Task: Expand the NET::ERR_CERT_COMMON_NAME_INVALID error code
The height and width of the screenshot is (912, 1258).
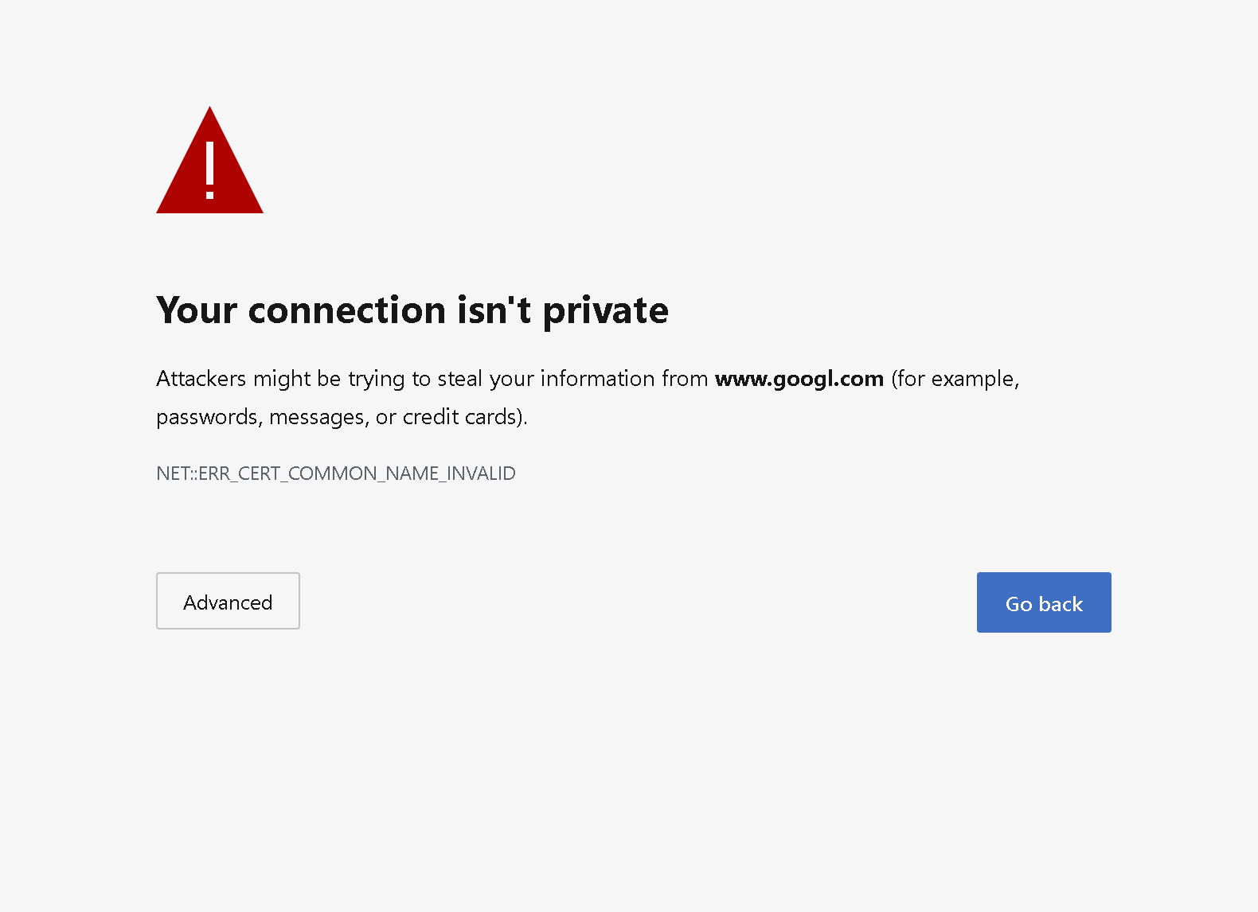Action: (336, 474)
